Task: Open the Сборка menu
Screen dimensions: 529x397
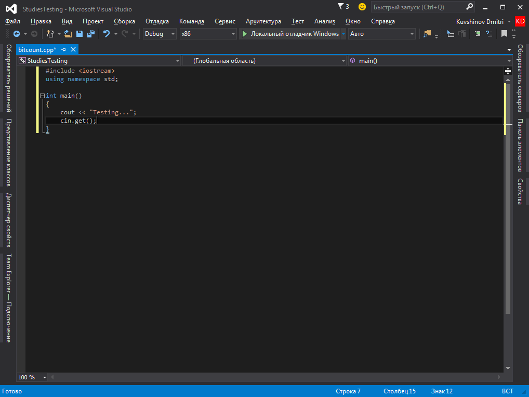Action: (124, 21)
